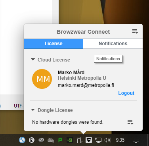Click the No hardware dongles were found message
Screen dimensions: 149x146
pos(68,122)
